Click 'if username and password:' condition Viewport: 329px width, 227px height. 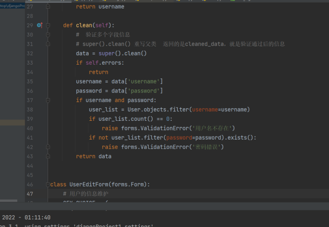tap(116, 100)
